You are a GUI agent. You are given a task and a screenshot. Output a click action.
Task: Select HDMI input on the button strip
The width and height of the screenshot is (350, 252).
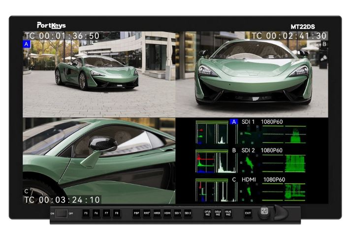[x=167, y=214]
